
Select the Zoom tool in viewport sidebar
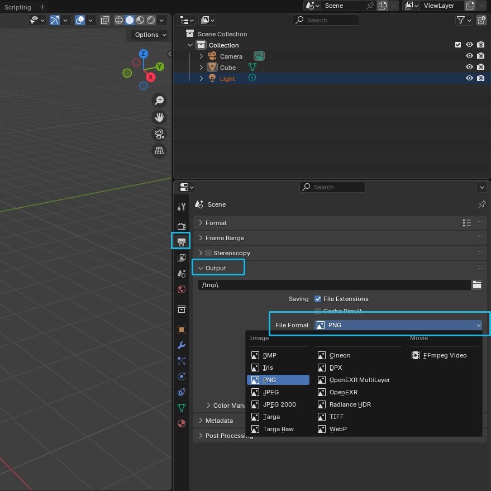(x=159, y=101)
